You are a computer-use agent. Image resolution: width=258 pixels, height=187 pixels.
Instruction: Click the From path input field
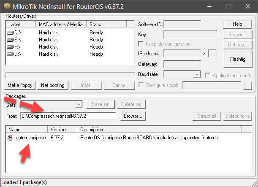coord(68,116)
